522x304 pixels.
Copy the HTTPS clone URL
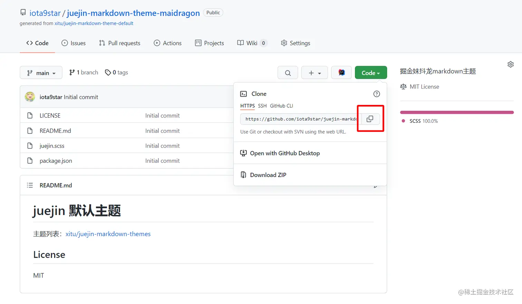pos(370,119)
